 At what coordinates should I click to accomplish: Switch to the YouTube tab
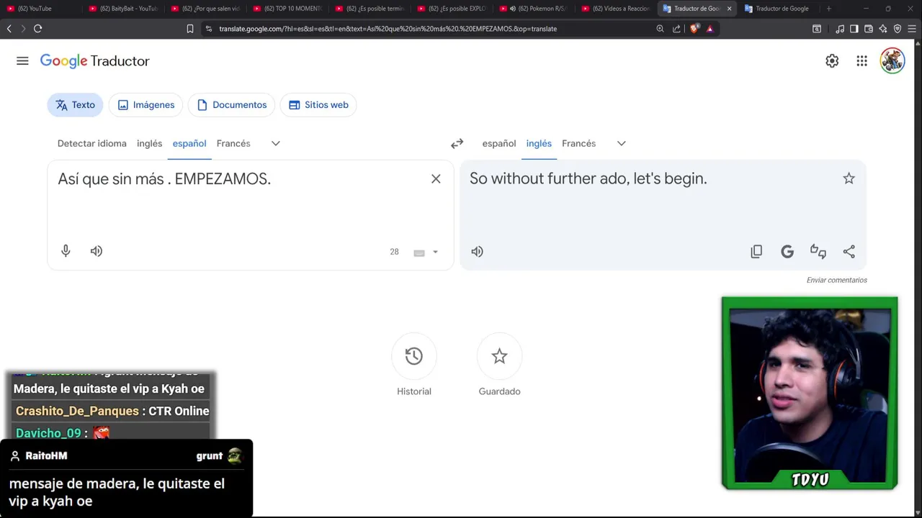click(40, 9)
